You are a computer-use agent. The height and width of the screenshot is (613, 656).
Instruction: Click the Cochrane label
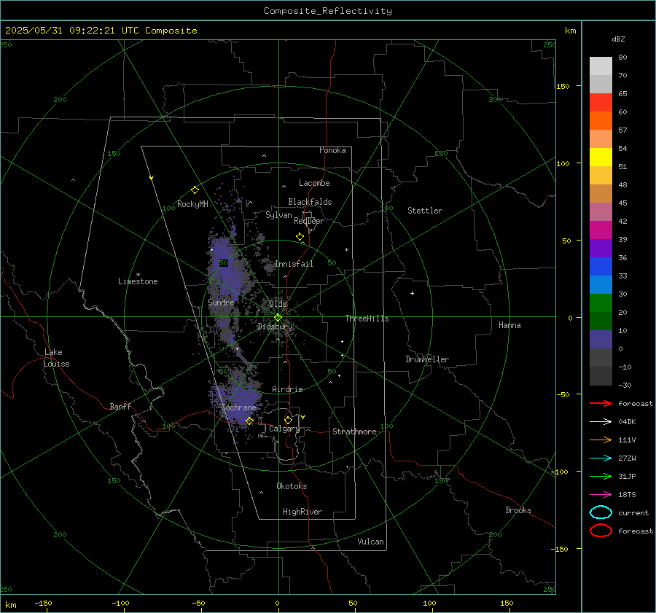pyautogui.click(x=238, y=407)
